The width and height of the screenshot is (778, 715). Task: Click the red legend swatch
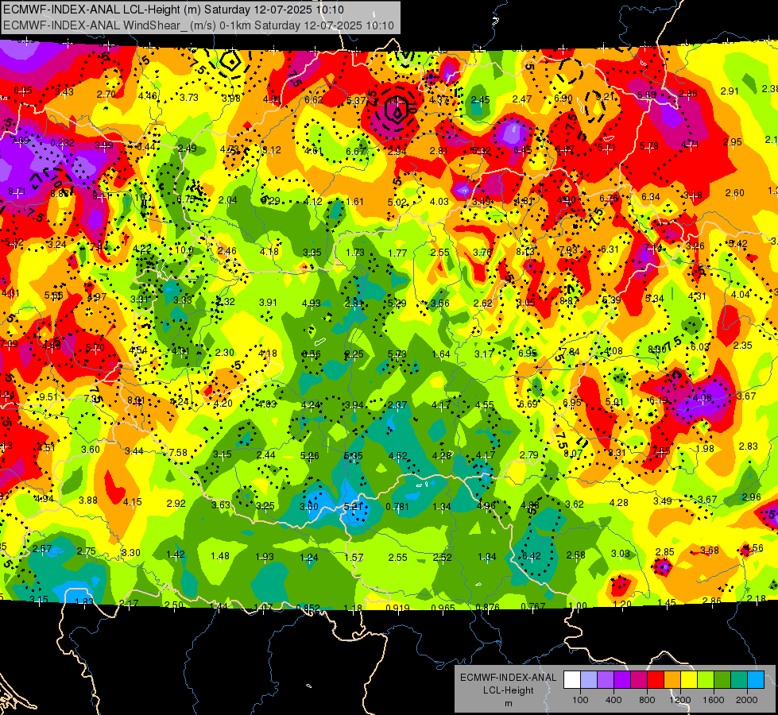click(656, 680)
